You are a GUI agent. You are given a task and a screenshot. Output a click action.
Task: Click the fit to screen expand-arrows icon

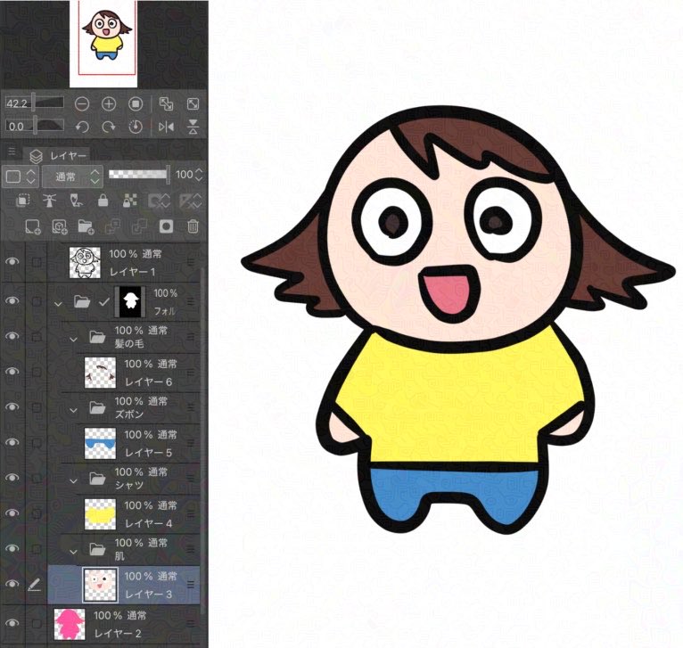click(193, 103)
